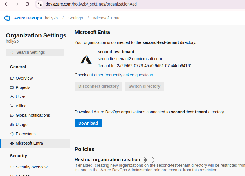Click the Security section header
245x176 pixels.
coord(19,156)
